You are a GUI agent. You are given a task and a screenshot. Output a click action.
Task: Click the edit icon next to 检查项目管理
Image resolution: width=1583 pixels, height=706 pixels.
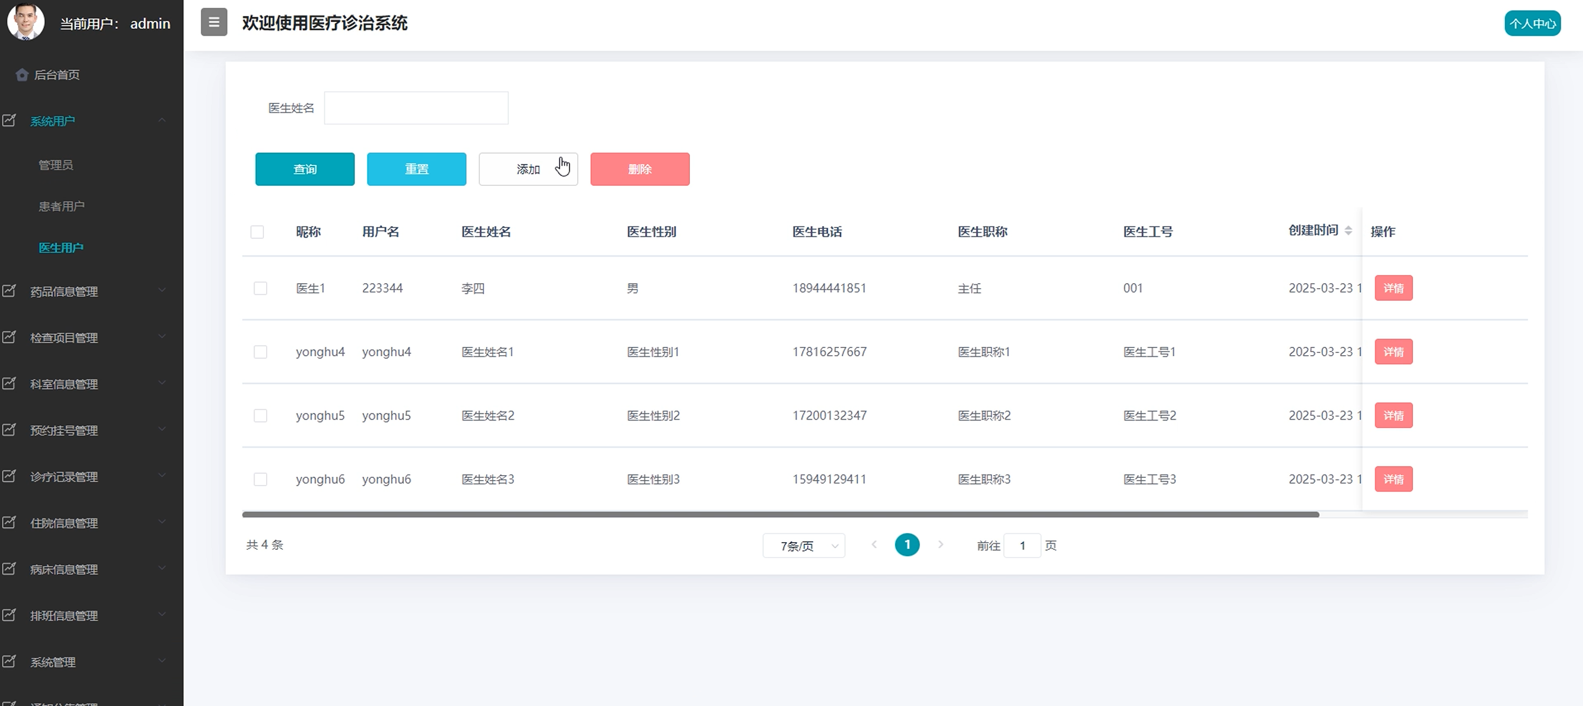(x=9, y=337)
